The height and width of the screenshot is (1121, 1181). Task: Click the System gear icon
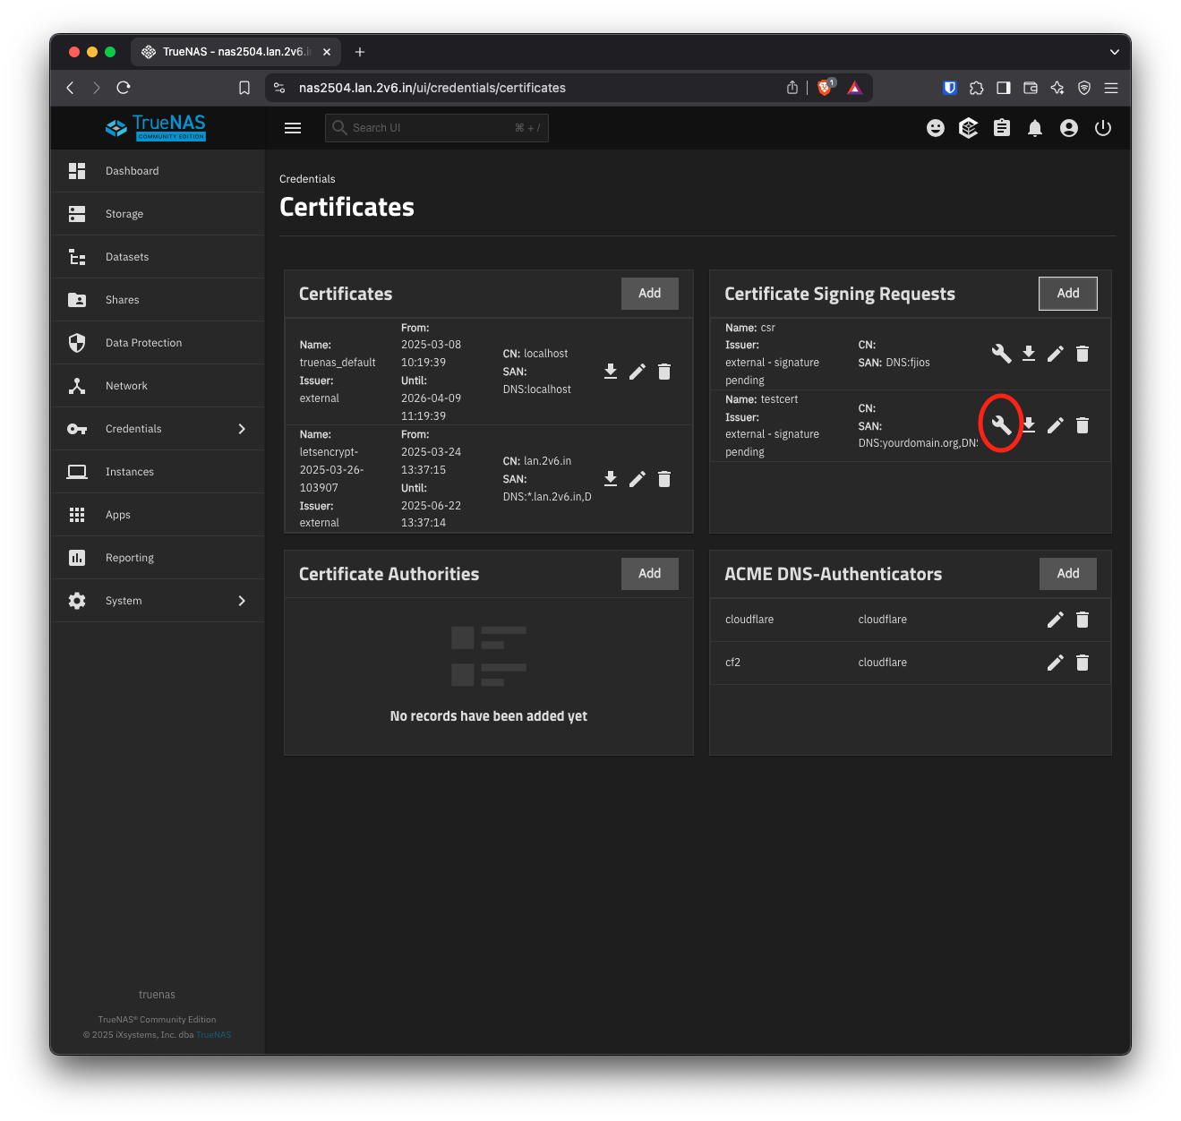tap(77, 601)
